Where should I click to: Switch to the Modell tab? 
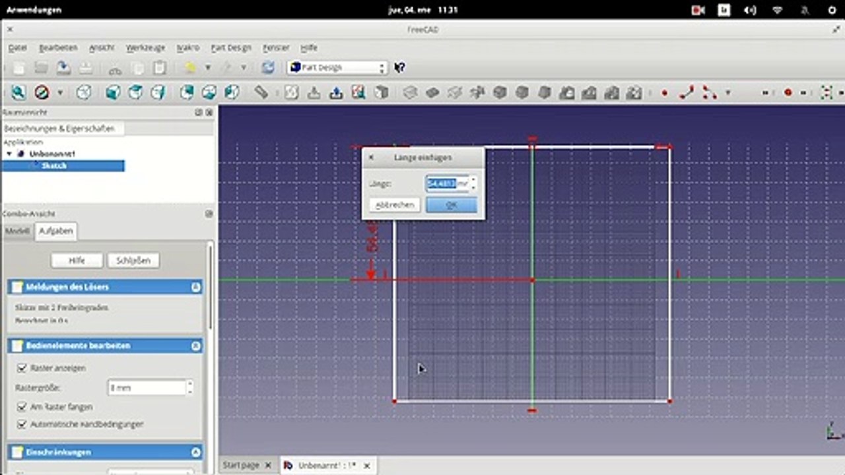(x=18, y=231)
